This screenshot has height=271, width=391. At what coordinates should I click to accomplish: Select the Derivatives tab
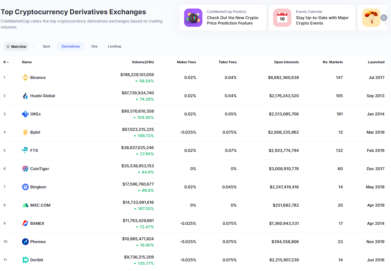tap(71, 46)
